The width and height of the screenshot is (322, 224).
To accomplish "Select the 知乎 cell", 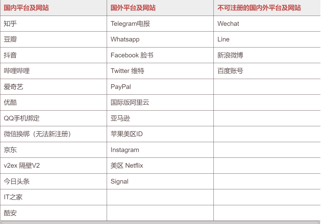I will click(53, 24).
